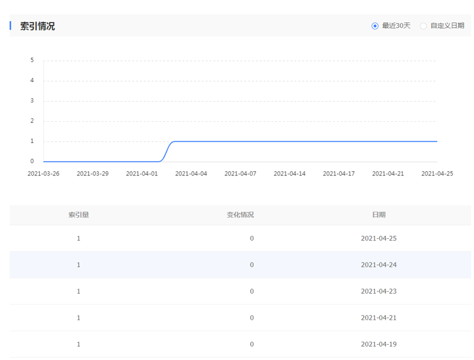Click the 索引量 column header

click(78, 215)
